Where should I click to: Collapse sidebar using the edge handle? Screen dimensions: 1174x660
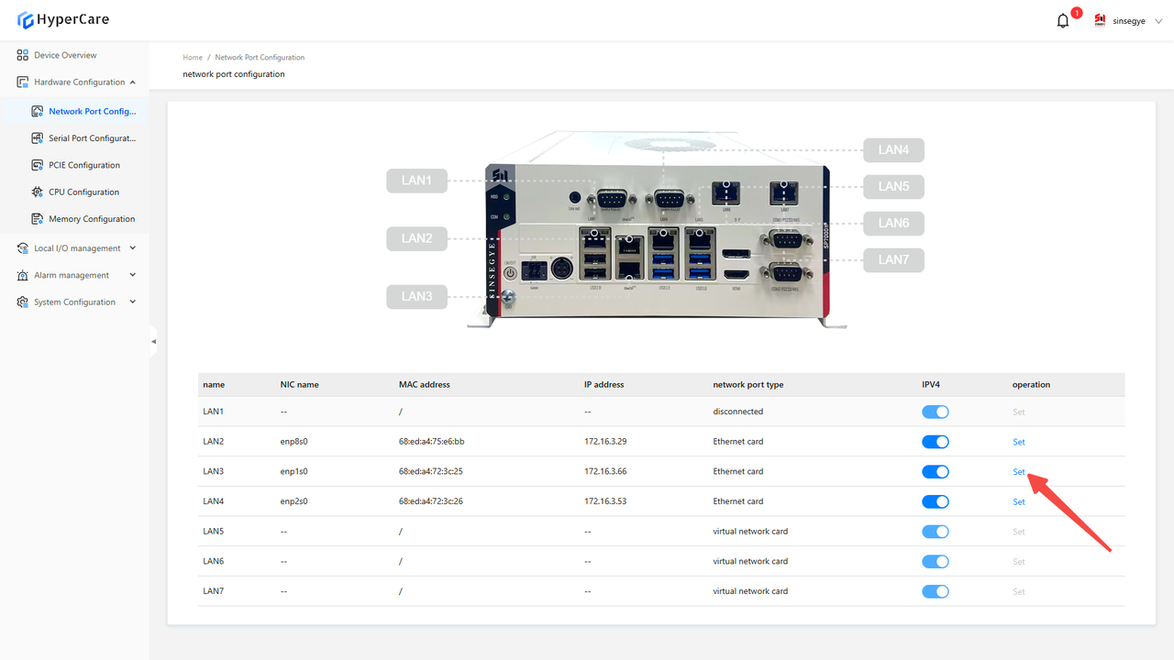(153, 341)
